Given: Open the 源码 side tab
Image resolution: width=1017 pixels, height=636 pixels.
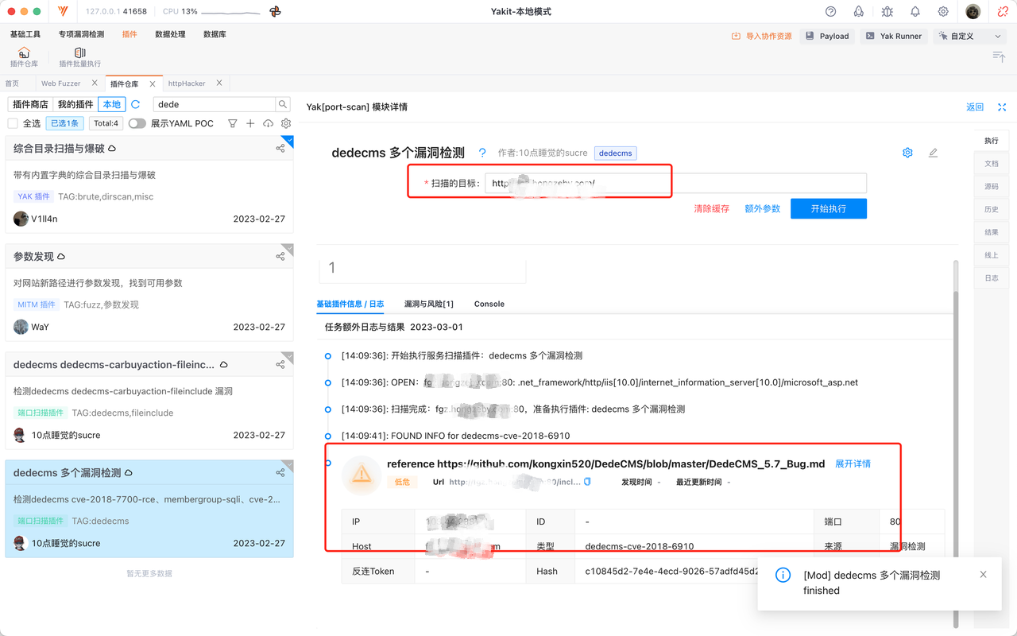Looking at the screenshot, I should coord(991,186).
